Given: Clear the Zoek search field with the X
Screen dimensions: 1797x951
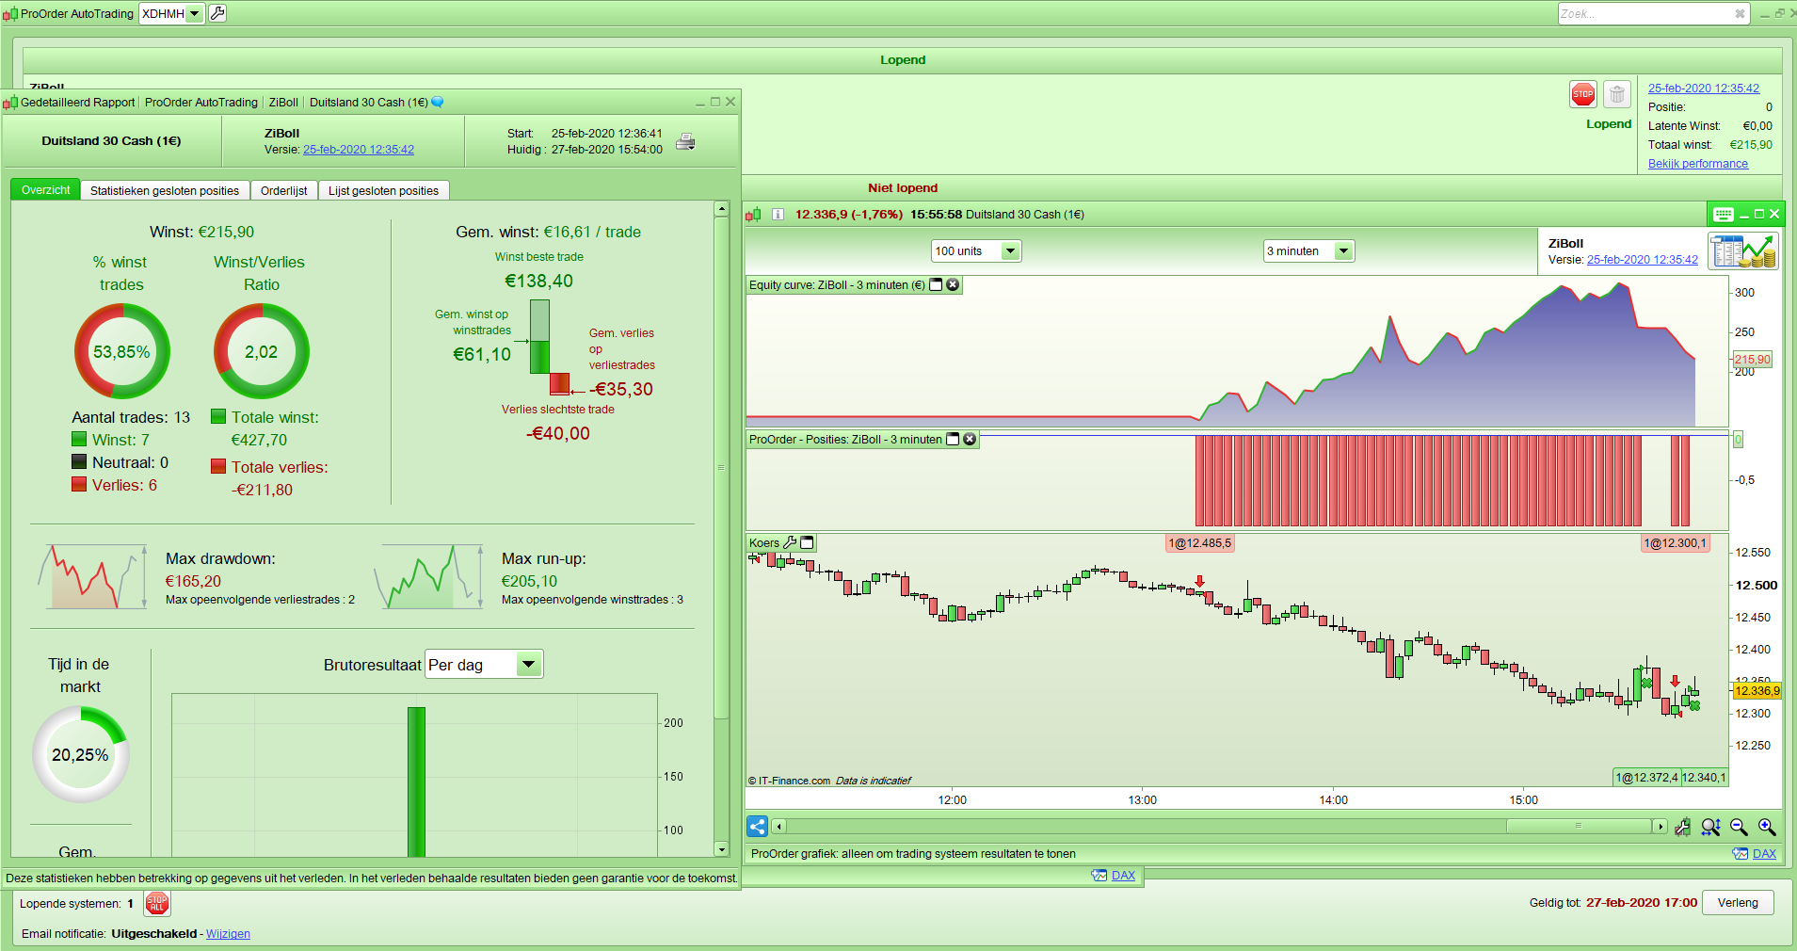Looking at the screenshot, I should pyautogui.click(x=1740, y=13).
